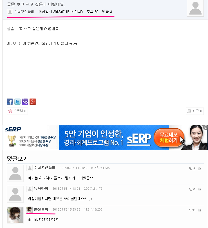Click the report icon beside the first comment's 답변
The height and width of the screenshot is (228, 208).
click(x=200, y=169)
